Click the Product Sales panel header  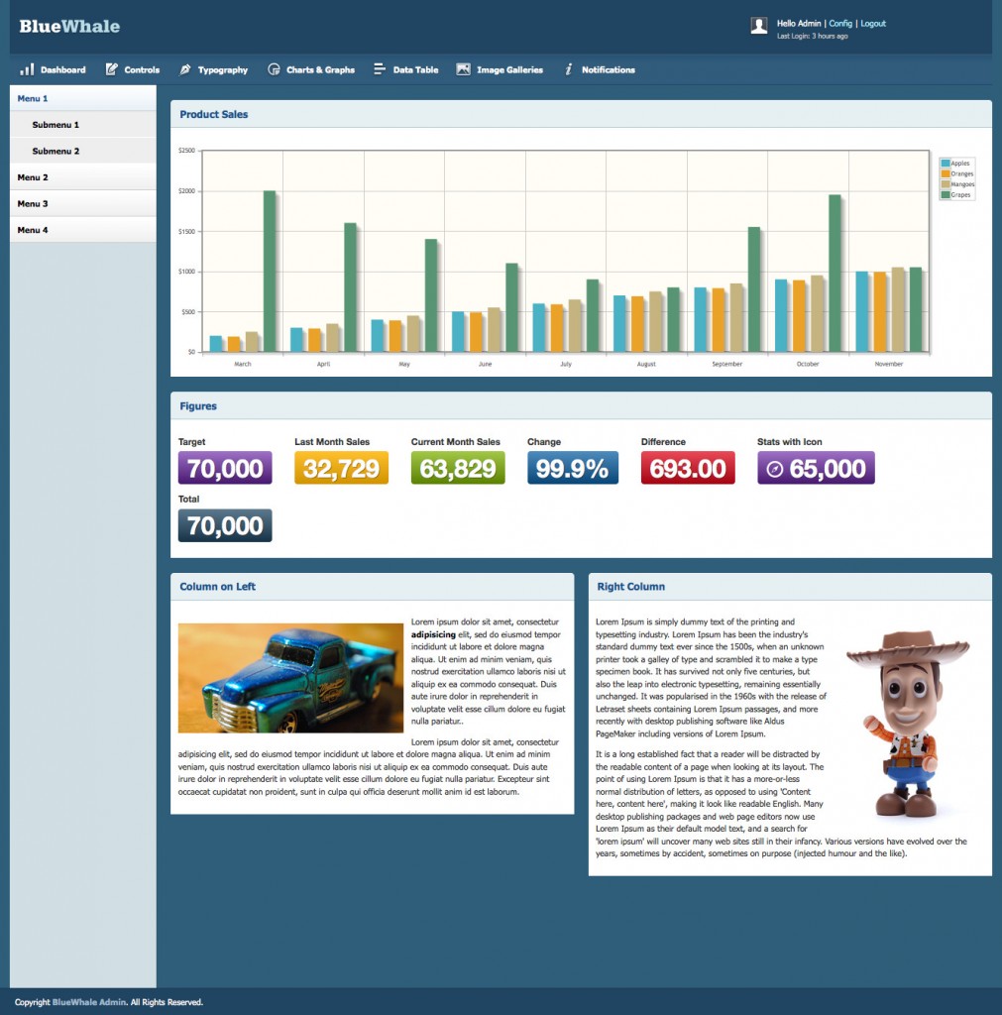tap(581, 114)
